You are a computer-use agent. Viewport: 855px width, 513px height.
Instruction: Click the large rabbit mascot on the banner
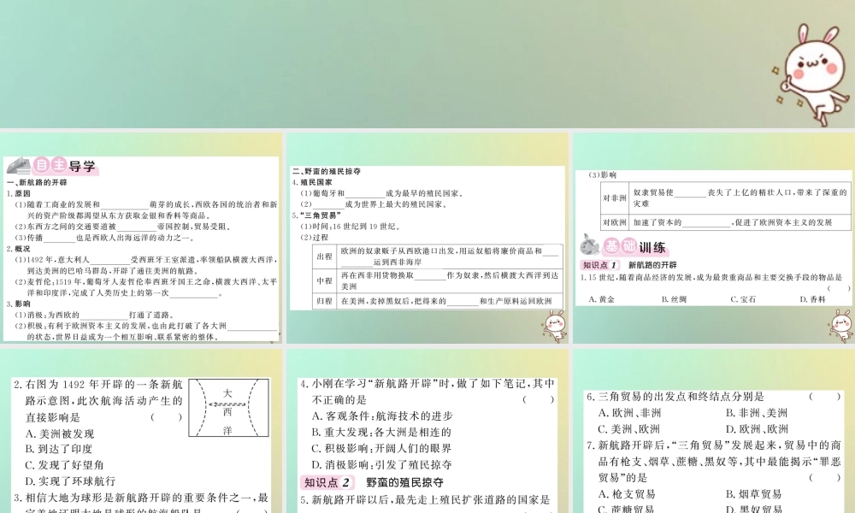click(812, 74)
